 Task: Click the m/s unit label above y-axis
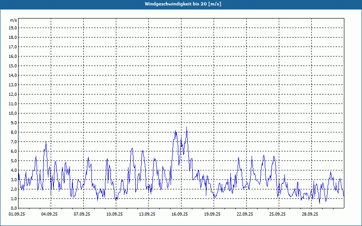tap(14, 20)
